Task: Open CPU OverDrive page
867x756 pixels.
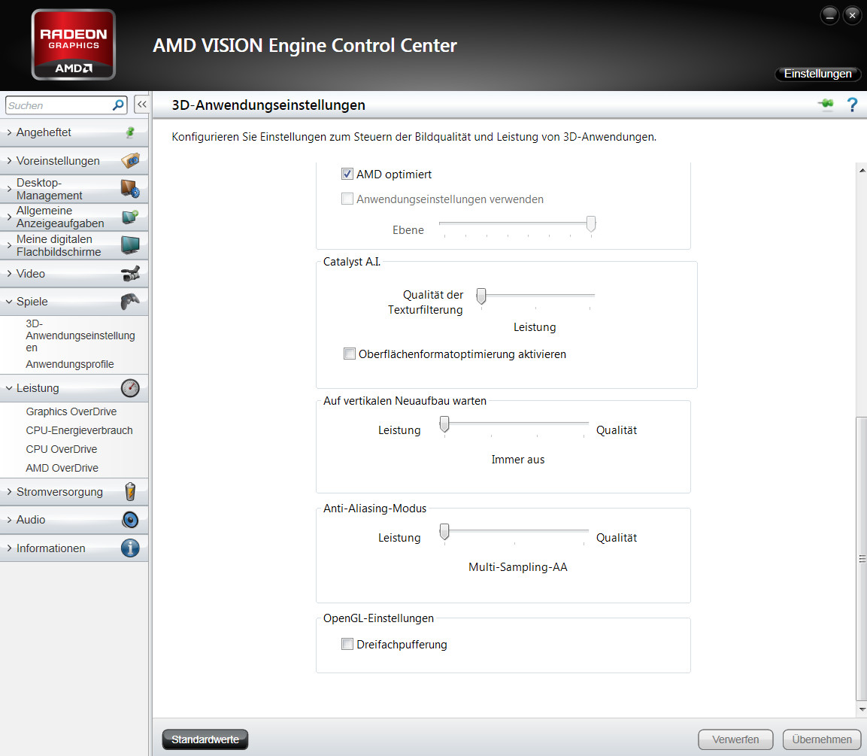Action: [x=62, y=449]
